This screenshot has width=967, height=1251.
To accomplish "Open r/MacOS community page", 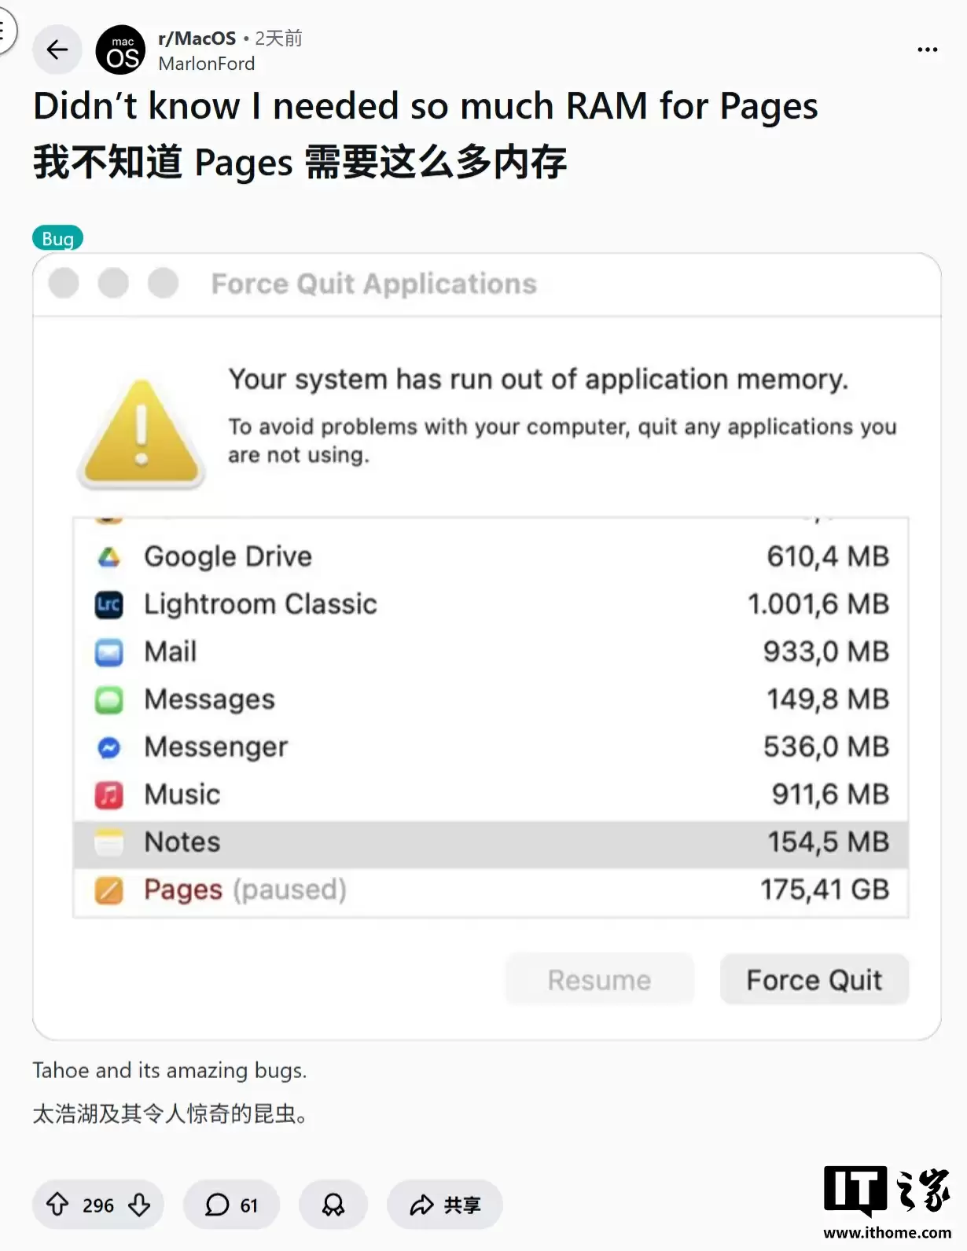I will (x=196, y=39).
